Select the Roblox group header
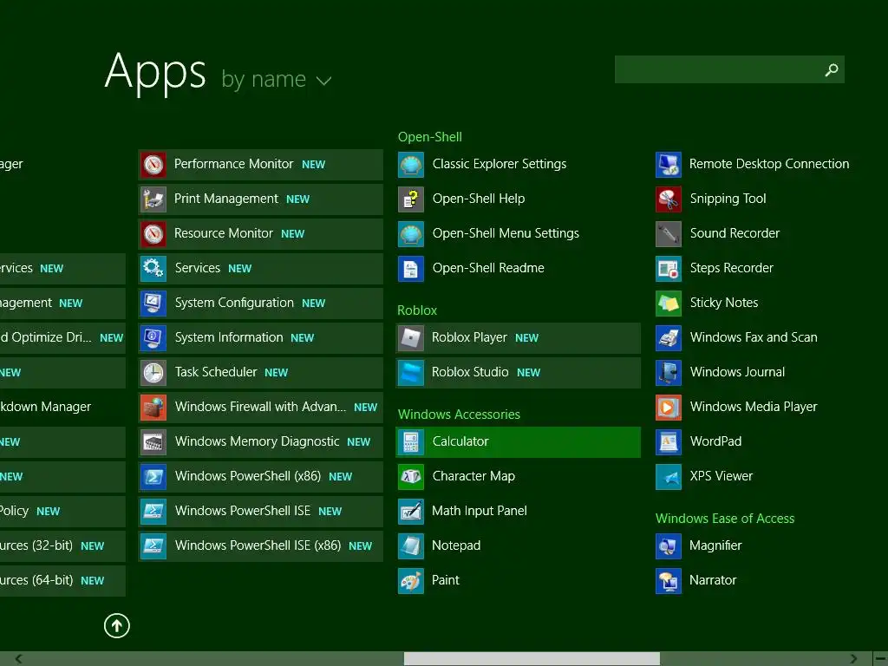This screenshot has height=666, width=888. click(x=417, y=310)
